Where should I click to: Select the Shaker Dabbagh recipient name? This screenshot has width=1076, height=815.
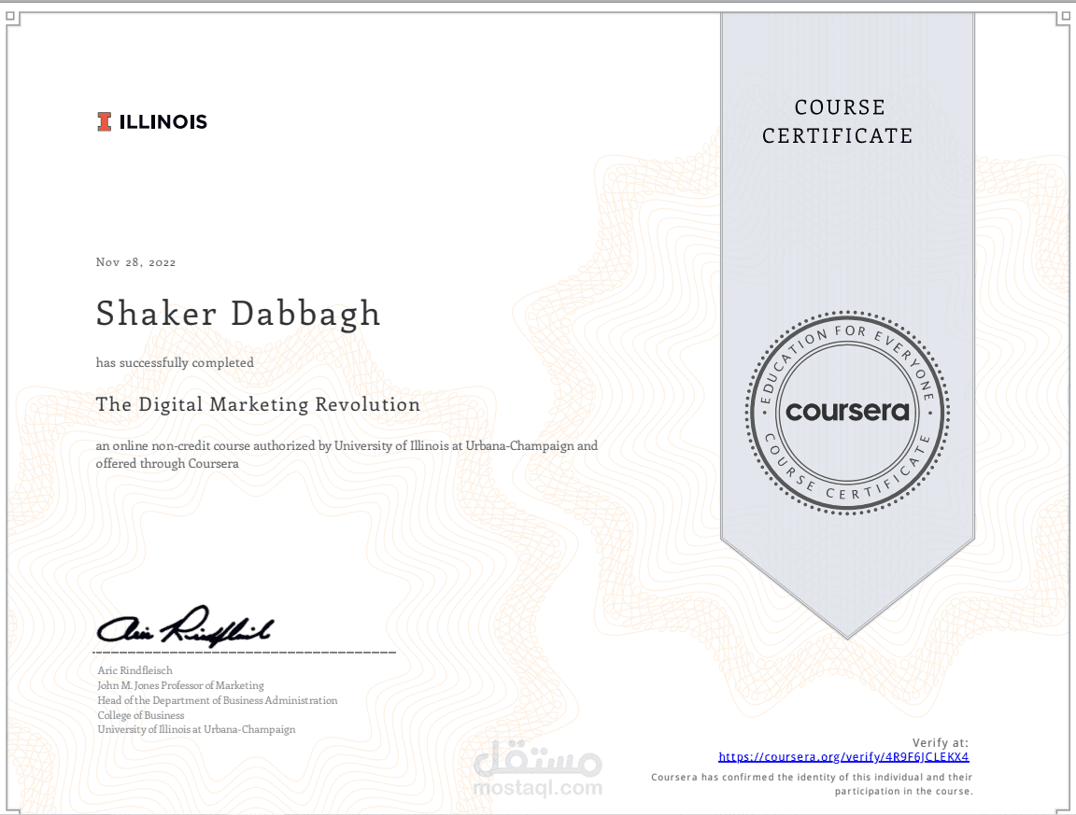[x=237, y=314]
